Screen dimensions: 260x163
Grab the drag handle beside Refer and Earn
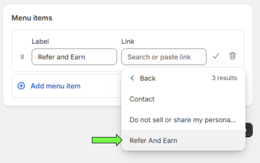point(22,57)
